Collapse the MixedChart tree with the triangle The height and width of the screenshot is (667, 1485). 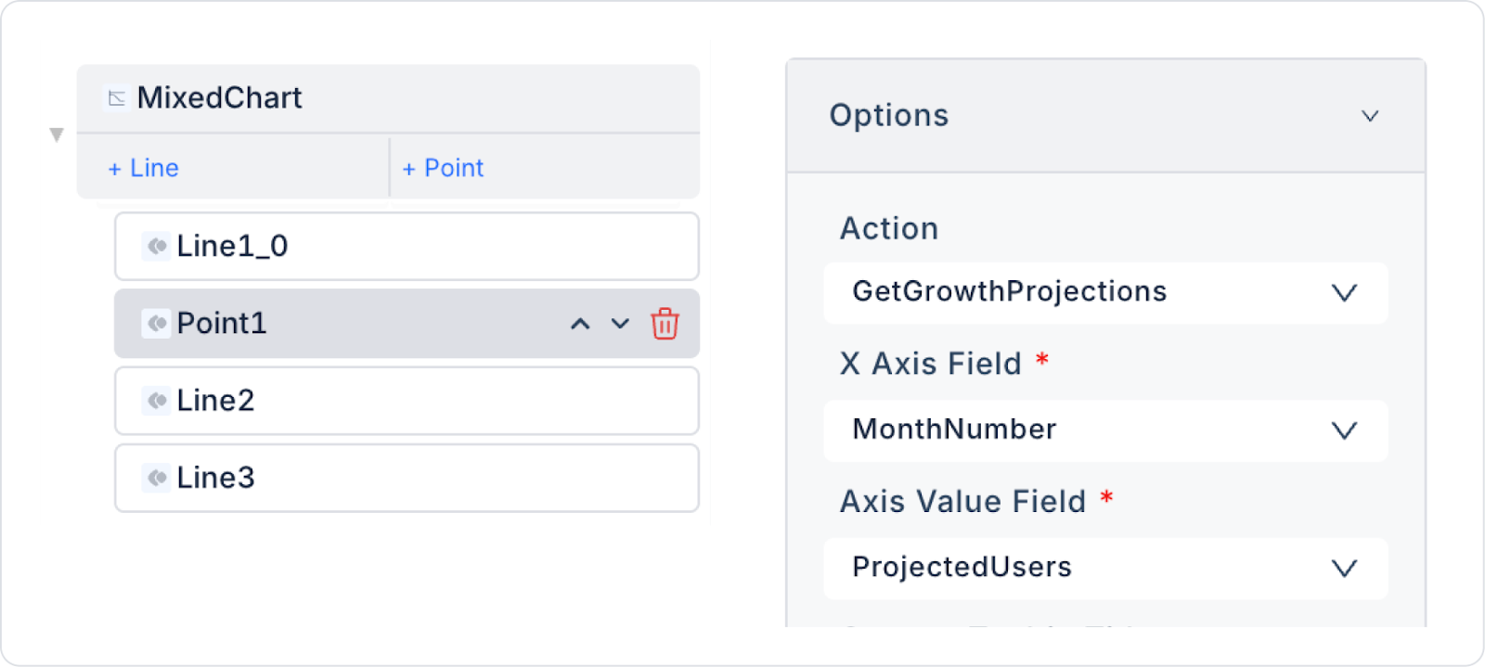[x=57, y=135]
